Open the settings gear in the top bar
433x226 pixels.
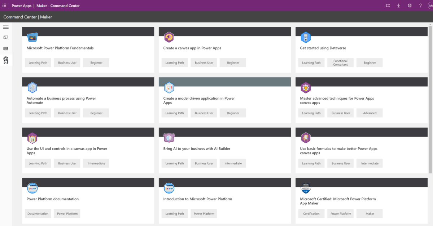pos(410,5)
